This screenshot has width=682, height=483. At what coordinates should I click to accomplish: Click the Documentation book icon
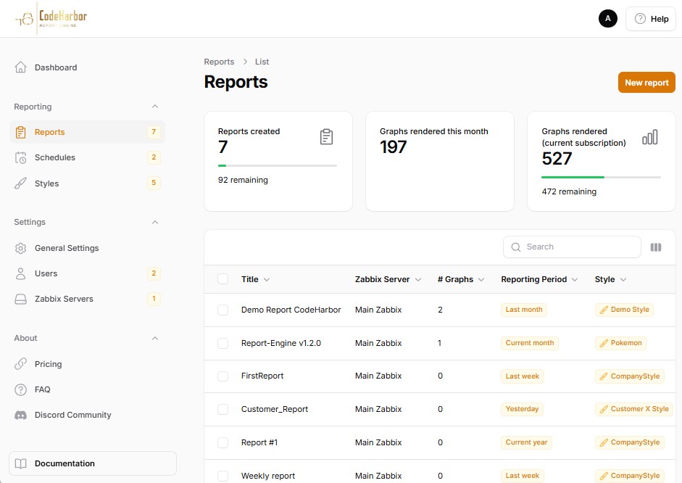tap(20, 463)
